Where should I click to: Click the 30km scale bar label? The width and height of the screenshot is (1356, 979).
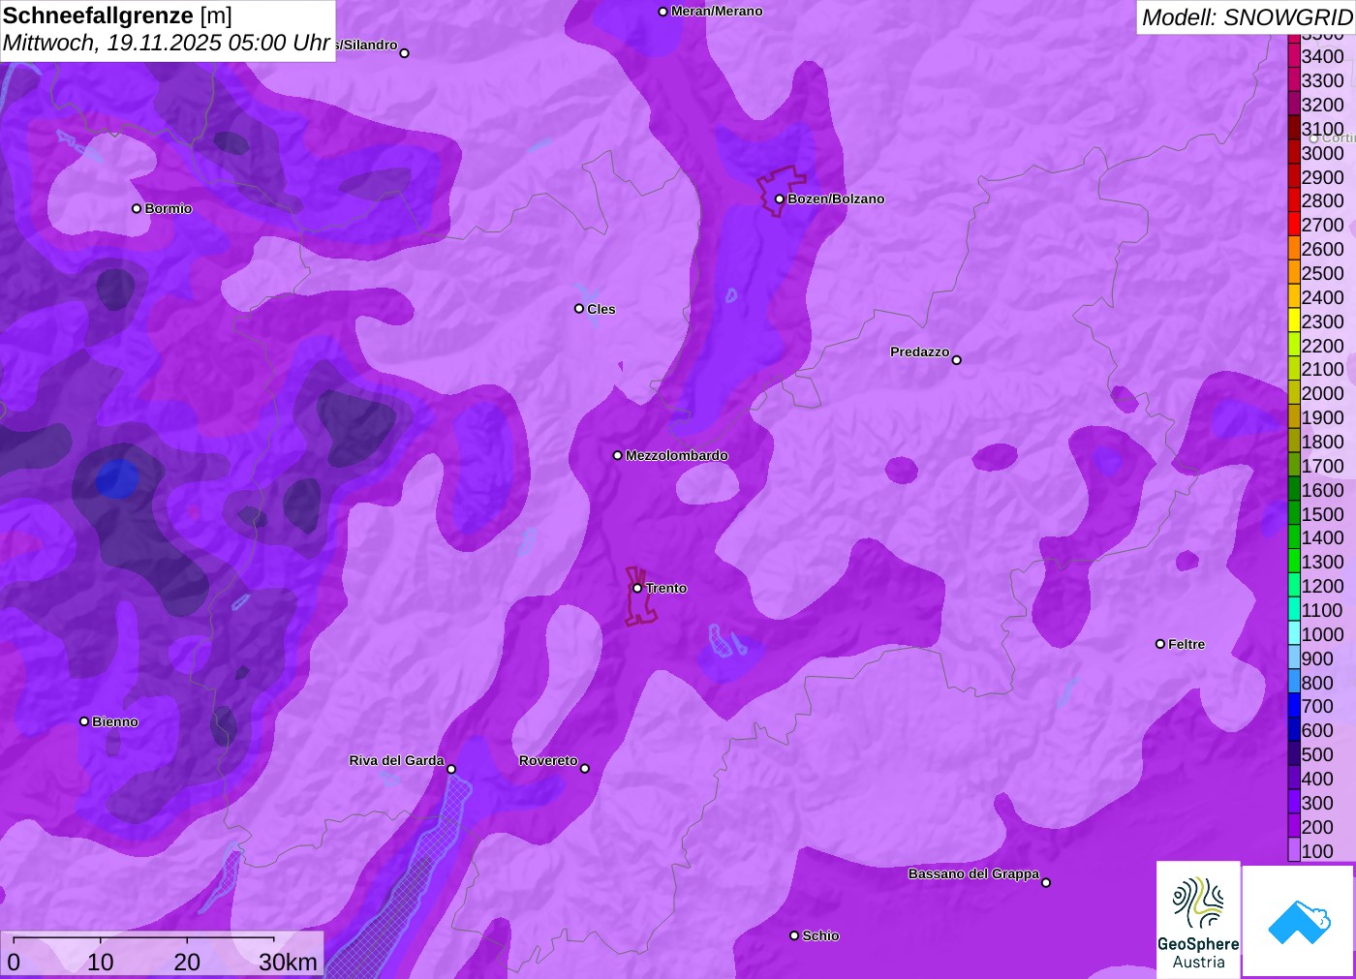point(288,962)
